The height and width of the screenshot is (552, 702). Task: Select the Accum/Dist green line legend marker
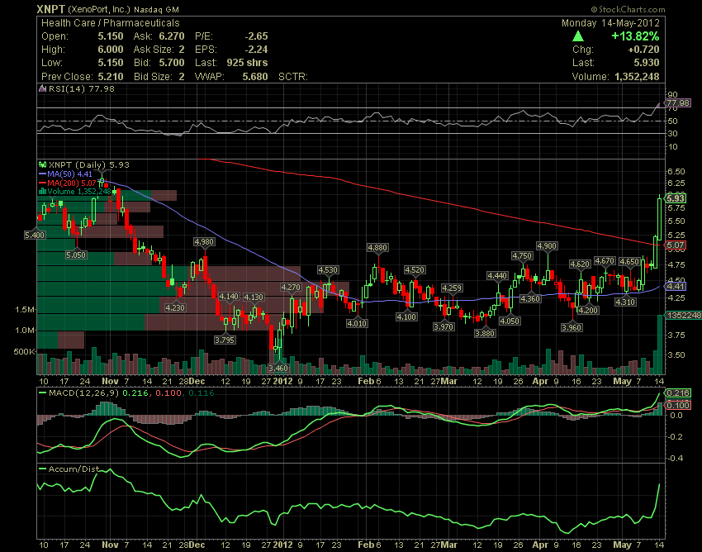(x=42, y=469)
